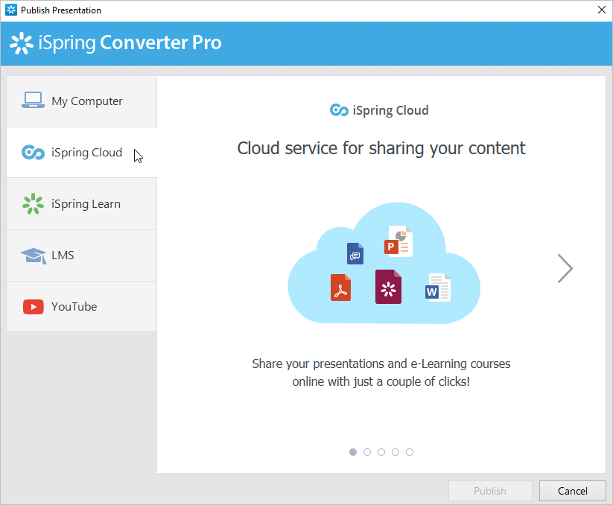Jump to fourth carousel page dot
The width and height of the screenshot is (613, 505).
pos(396,452)
